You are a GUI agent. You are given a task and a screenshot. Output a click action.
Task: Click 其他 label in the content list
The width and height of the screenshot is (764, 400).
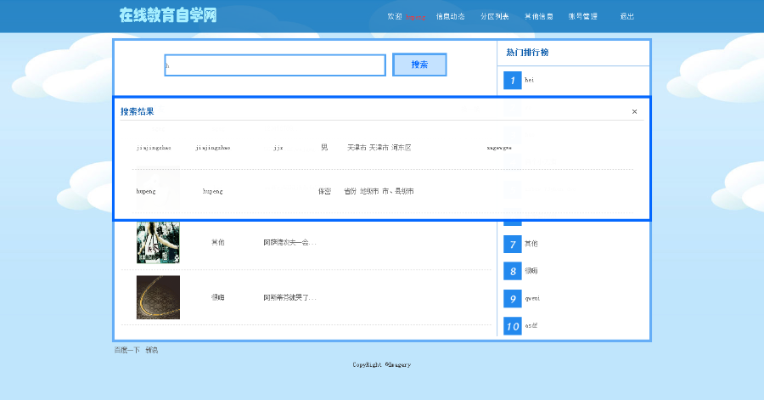[x=218, y=242]
